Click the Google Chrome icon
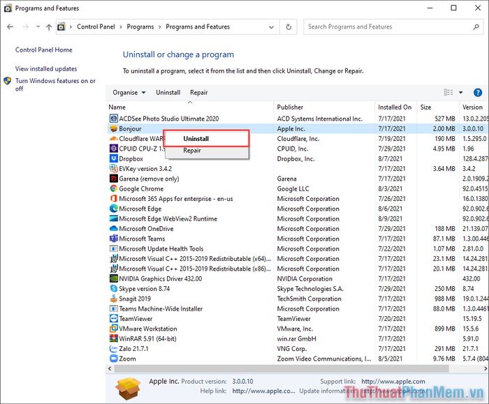Screen dimensions: 489x404 coord(114,188)
